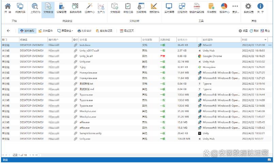Viewport: 274px width, 163px height.
Task: Click the 导出 export button
Action: coord(265,31)
